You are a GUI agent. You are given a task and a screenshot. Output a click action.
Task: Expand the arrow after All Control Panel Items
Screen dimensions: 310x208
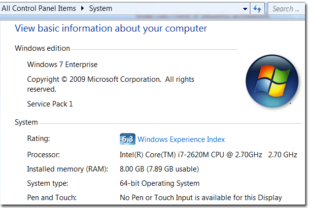82,8
